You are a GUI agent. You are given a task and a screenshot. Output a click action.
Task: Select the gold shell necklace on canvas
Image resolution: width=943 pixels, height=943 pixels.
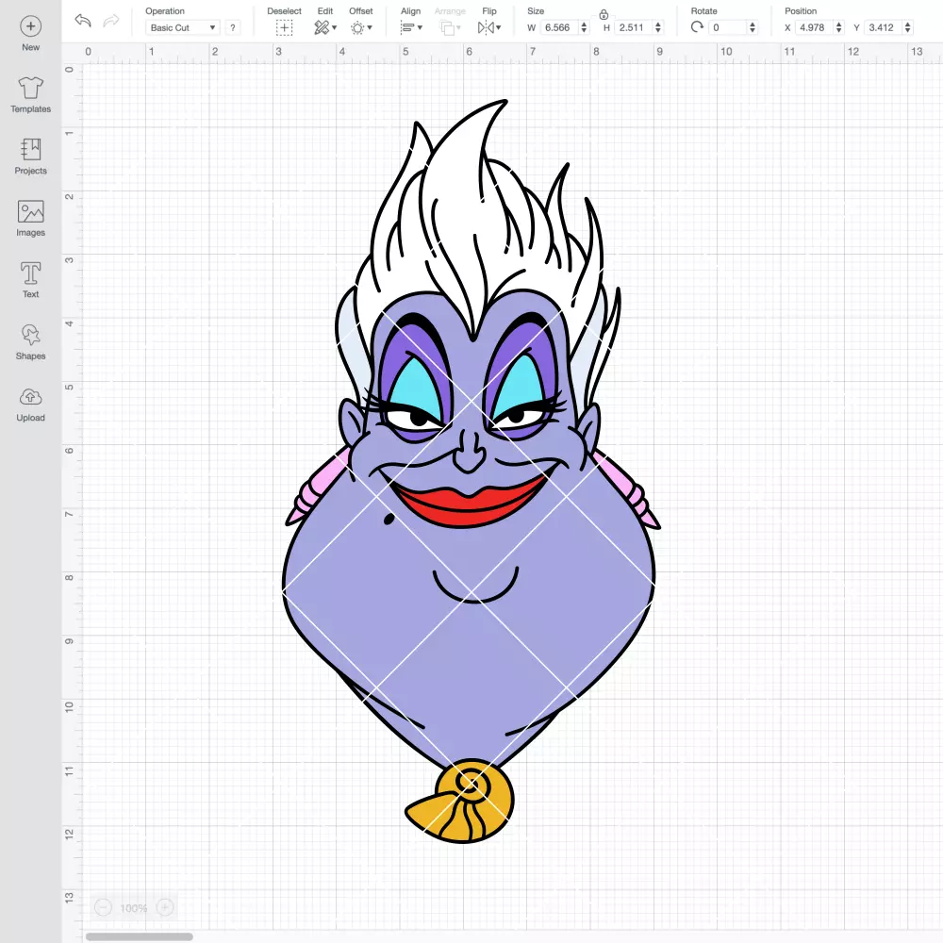coord(461,802)
